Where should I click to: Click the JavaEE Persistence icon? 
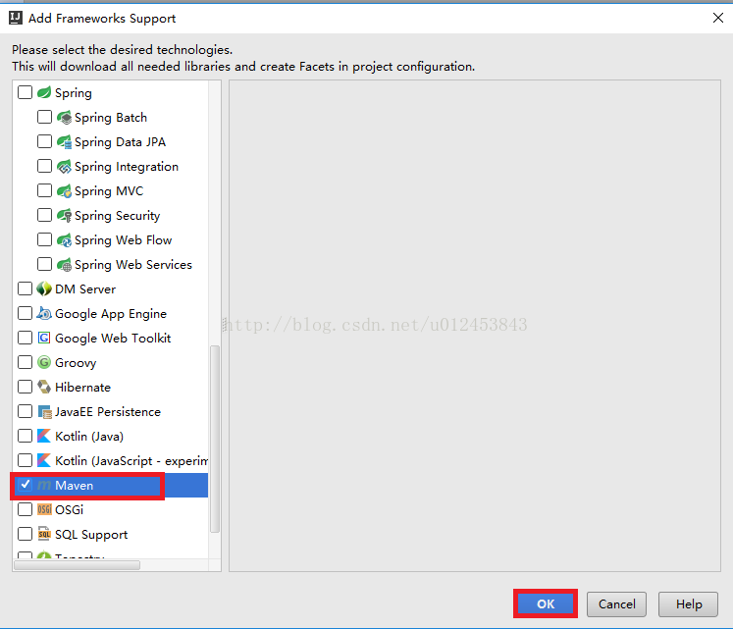point(44,411)
